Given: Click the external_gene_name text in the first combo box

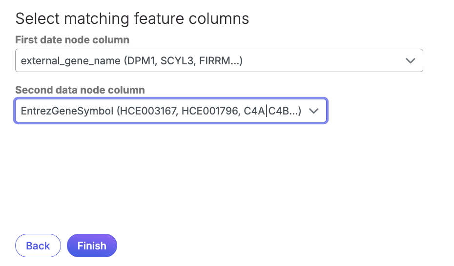Looking at the screenshot, I should click(70, 61).
